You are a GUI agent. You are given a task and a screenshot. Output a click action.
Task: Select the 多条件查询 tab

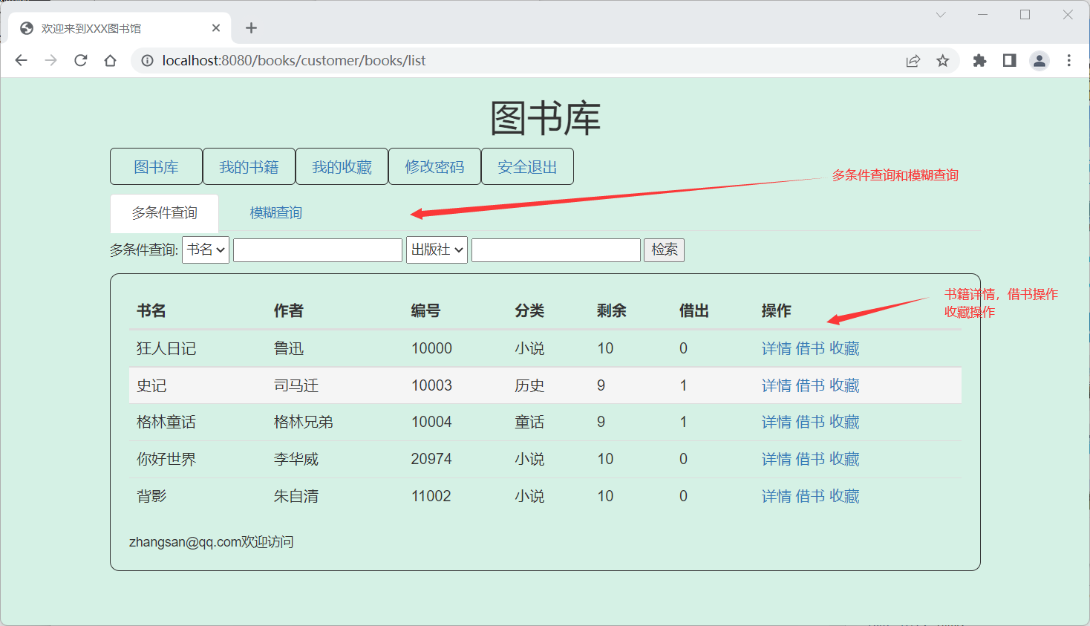click(164, 213)
